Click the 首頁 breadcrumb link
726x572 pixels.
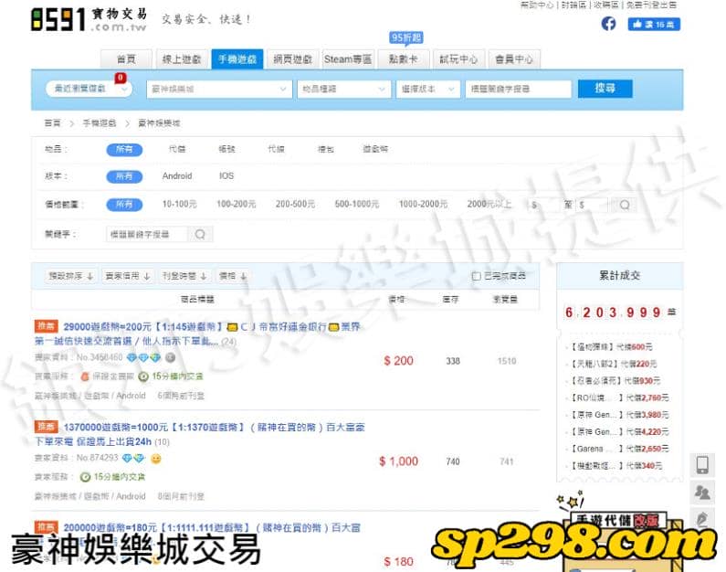point(52,123)
